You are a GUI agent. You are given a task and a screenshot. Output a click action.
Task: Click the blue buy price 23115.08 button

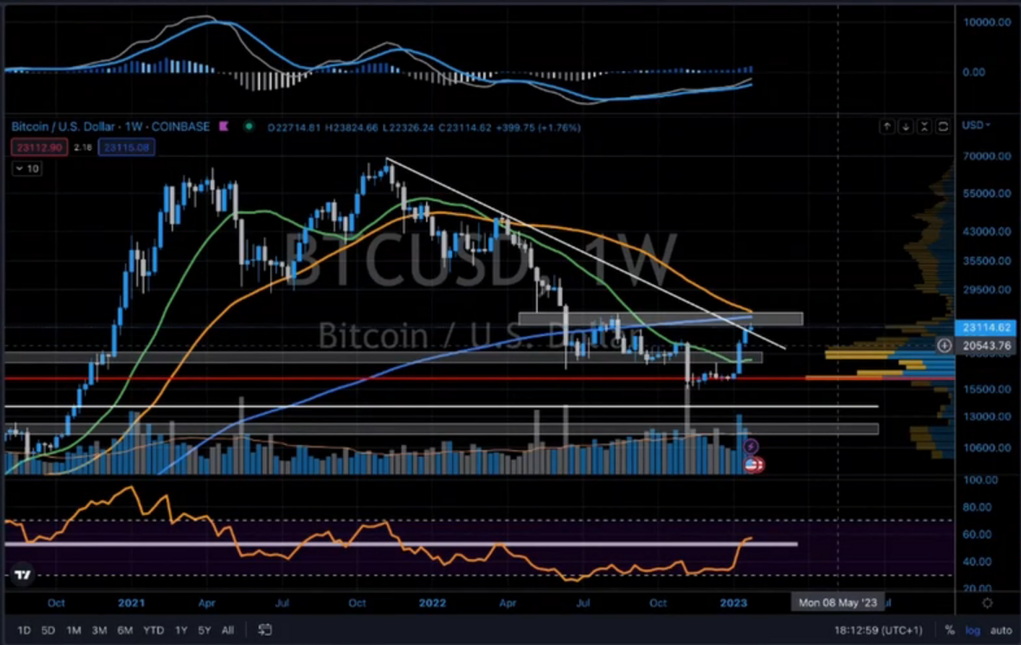[x=126, y=147]
